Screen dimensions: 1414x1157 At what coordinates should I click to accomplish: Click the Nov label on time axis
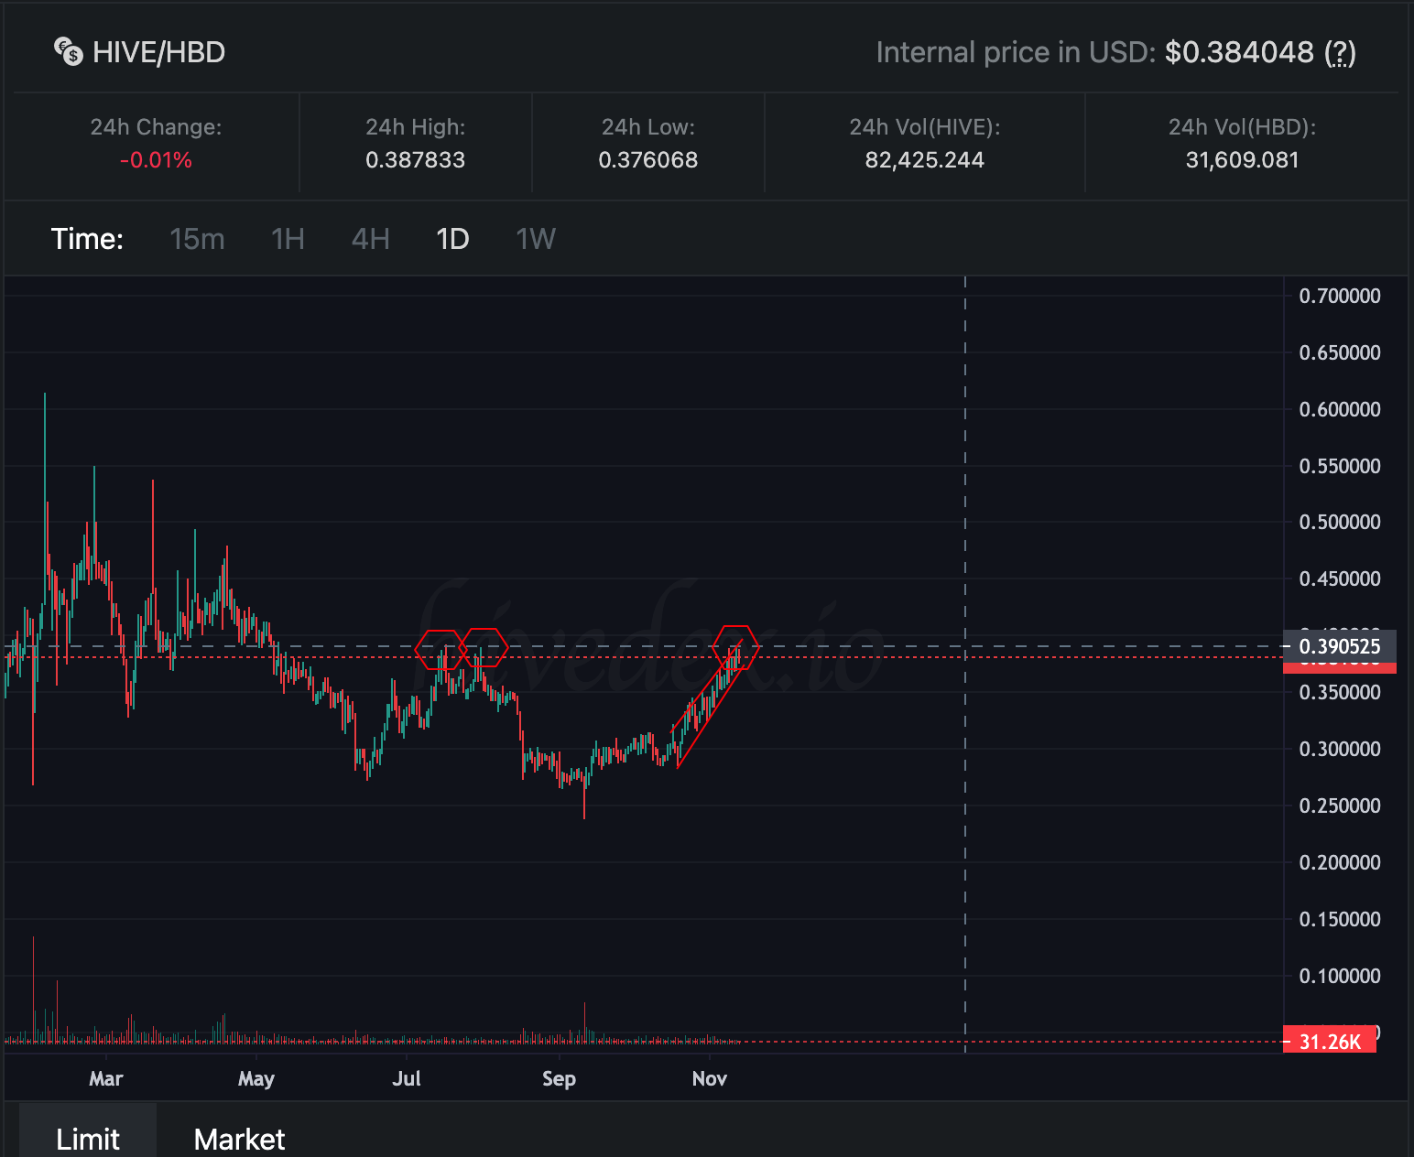(x=710, y=1078)
